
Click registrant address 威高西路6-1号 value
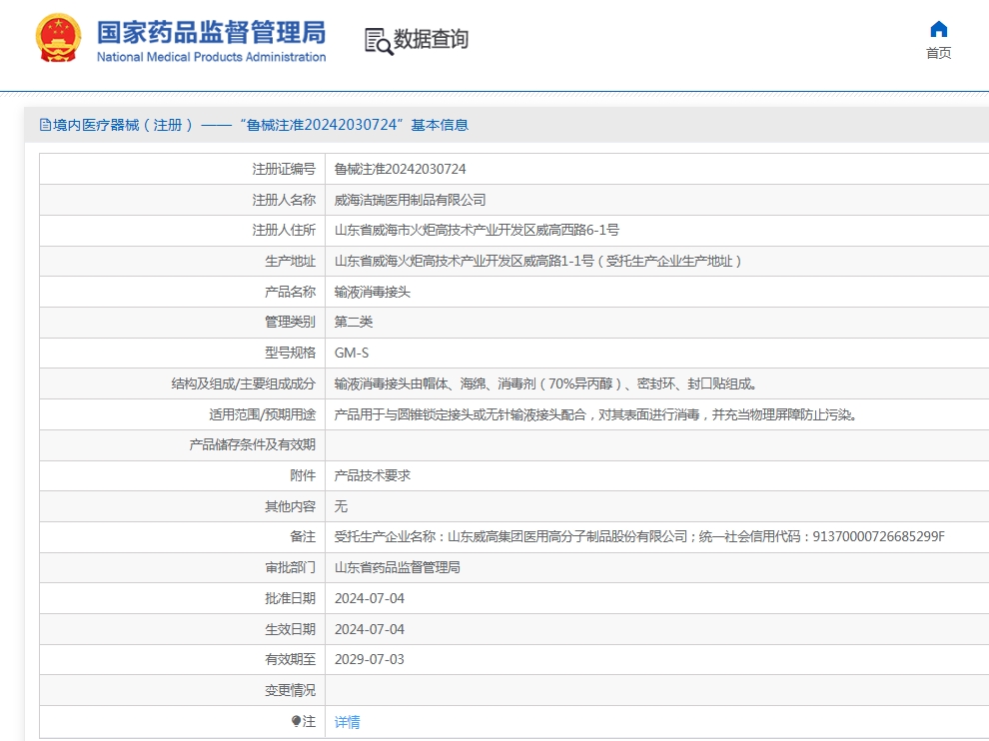point(477,230)
